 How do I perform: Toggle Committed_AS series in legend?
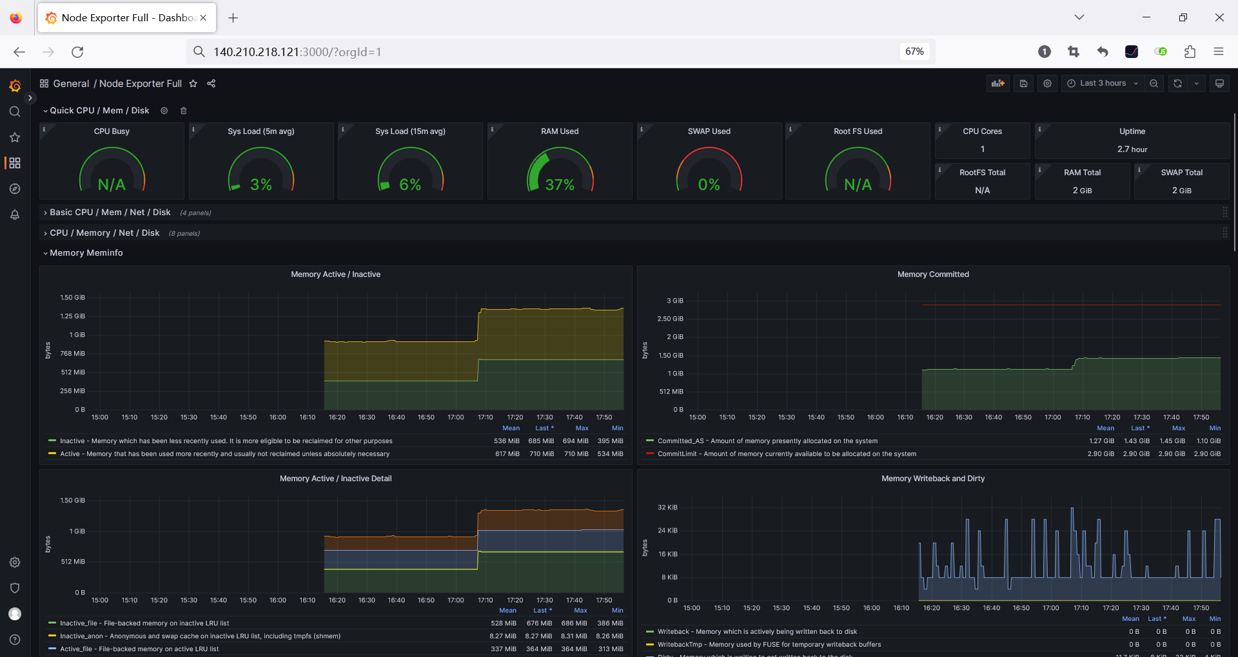point(767,441)
